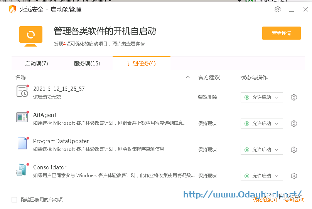Open 允许启动 dropdown for AitAgent
Image resolution: width=312 pixels, height=209 pixels.
click(x=261, y=124)
